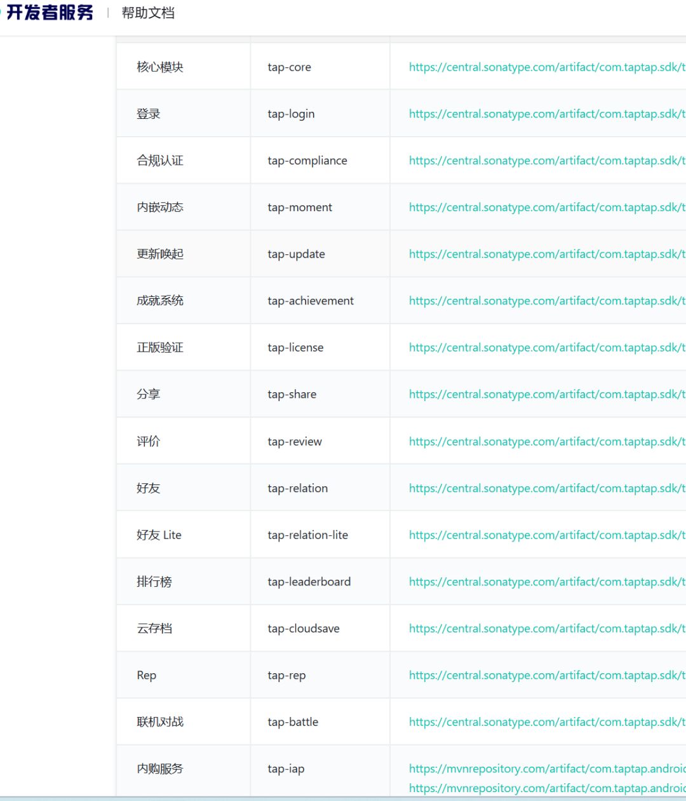Click the tap-rep module name
Screen dimensions: 686x801
286,675
